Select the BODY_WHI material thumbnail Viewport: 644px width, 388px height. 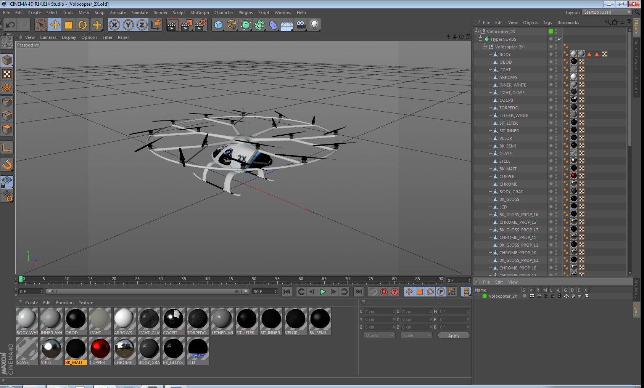coord(27,321)
